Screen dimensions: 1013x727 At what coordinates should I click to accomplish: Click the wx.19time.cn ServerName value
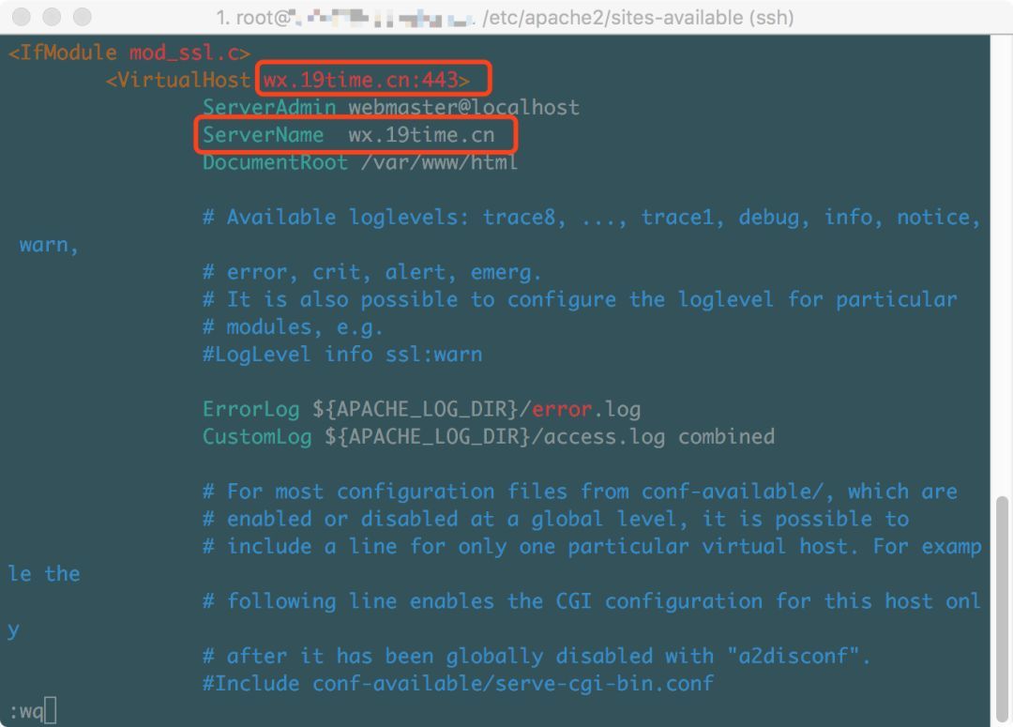click(421, 134)
